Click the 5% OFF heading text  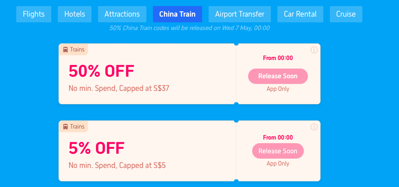(96, 148)
